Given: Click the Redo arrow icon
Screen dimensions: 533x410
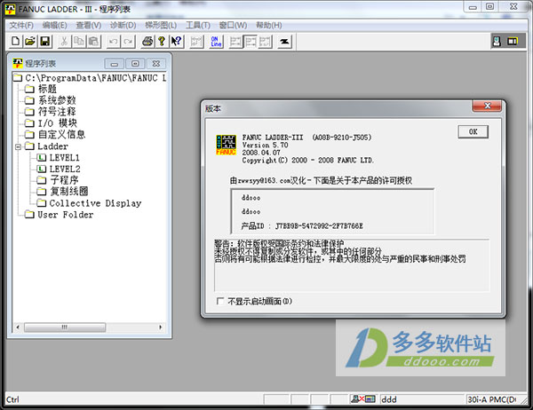Looking at the screenshot, I should point(128,41).
